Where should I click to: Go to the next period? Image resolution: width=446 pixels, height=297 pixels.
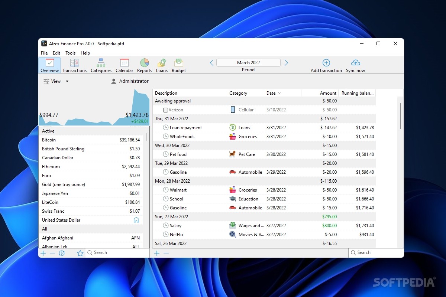pos(286,63)
